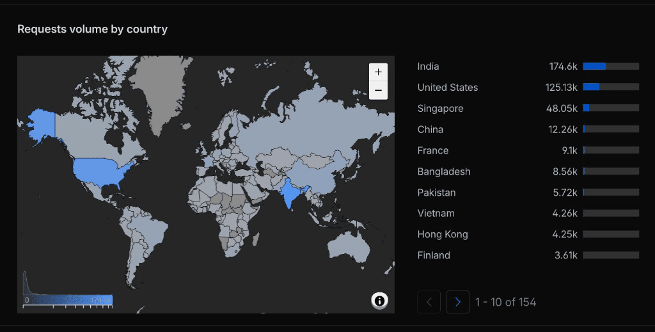
Task: Go to previous page of countries
Action: pyautogui.click(x=429, y=302)
